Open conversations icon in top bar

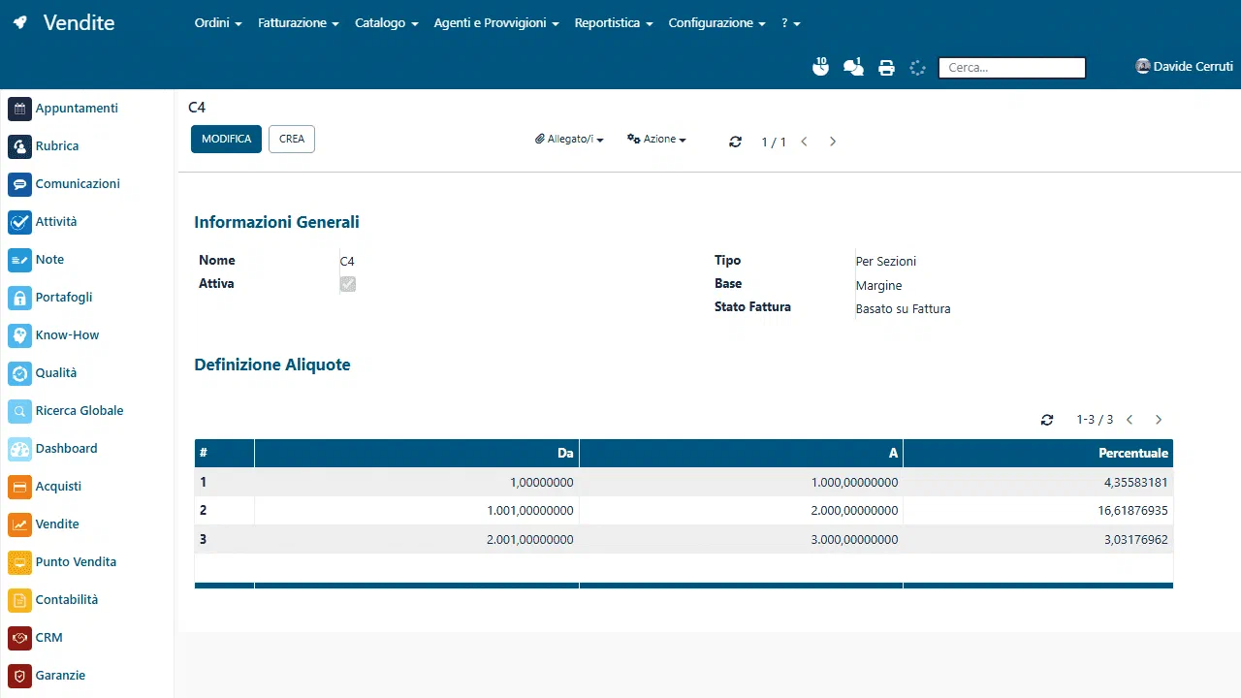[x=853, y=67]
